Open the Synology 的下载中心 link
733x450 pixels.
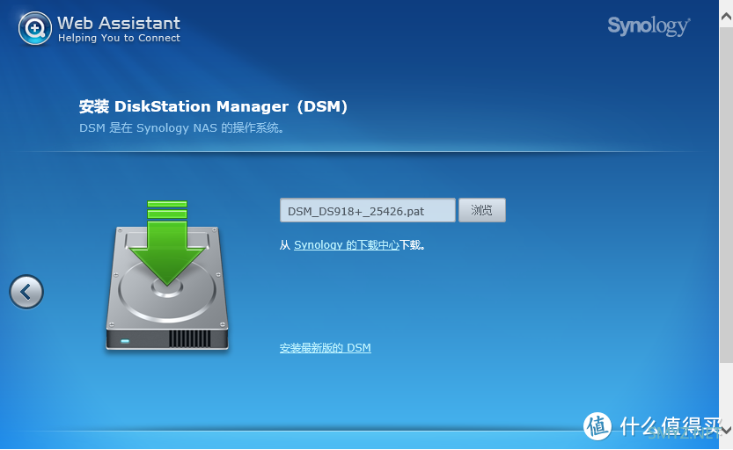pyautogui.click(x=347, y=244)
